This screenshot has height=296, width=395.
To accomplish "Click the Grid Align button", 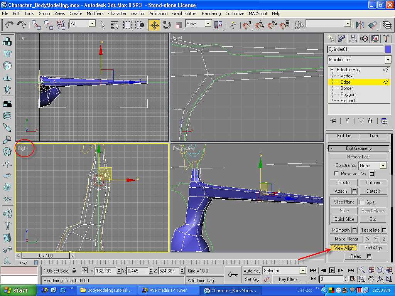I will coord(373,248).
